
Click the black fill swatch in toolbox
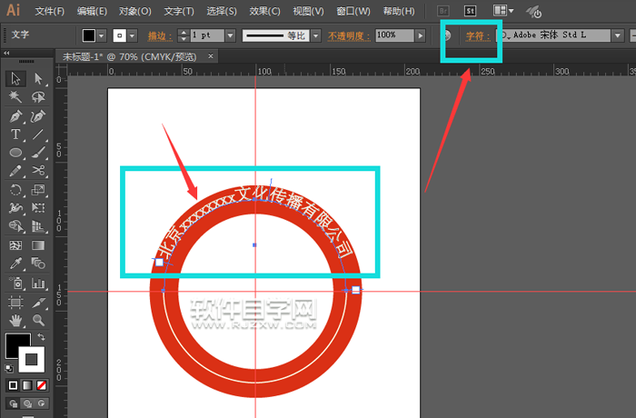16,345
